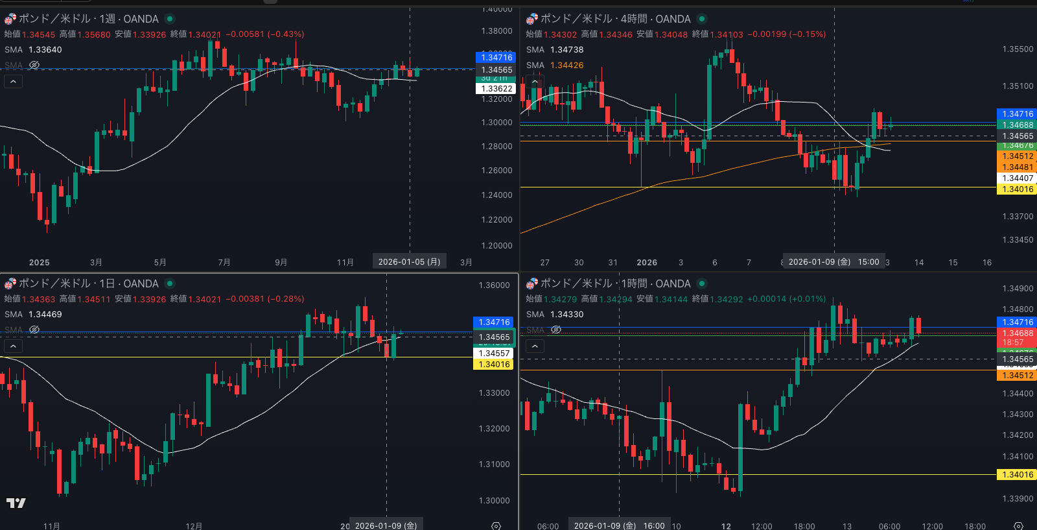Collapse the indicator legend on 1-hour chart

click(535, 346)
